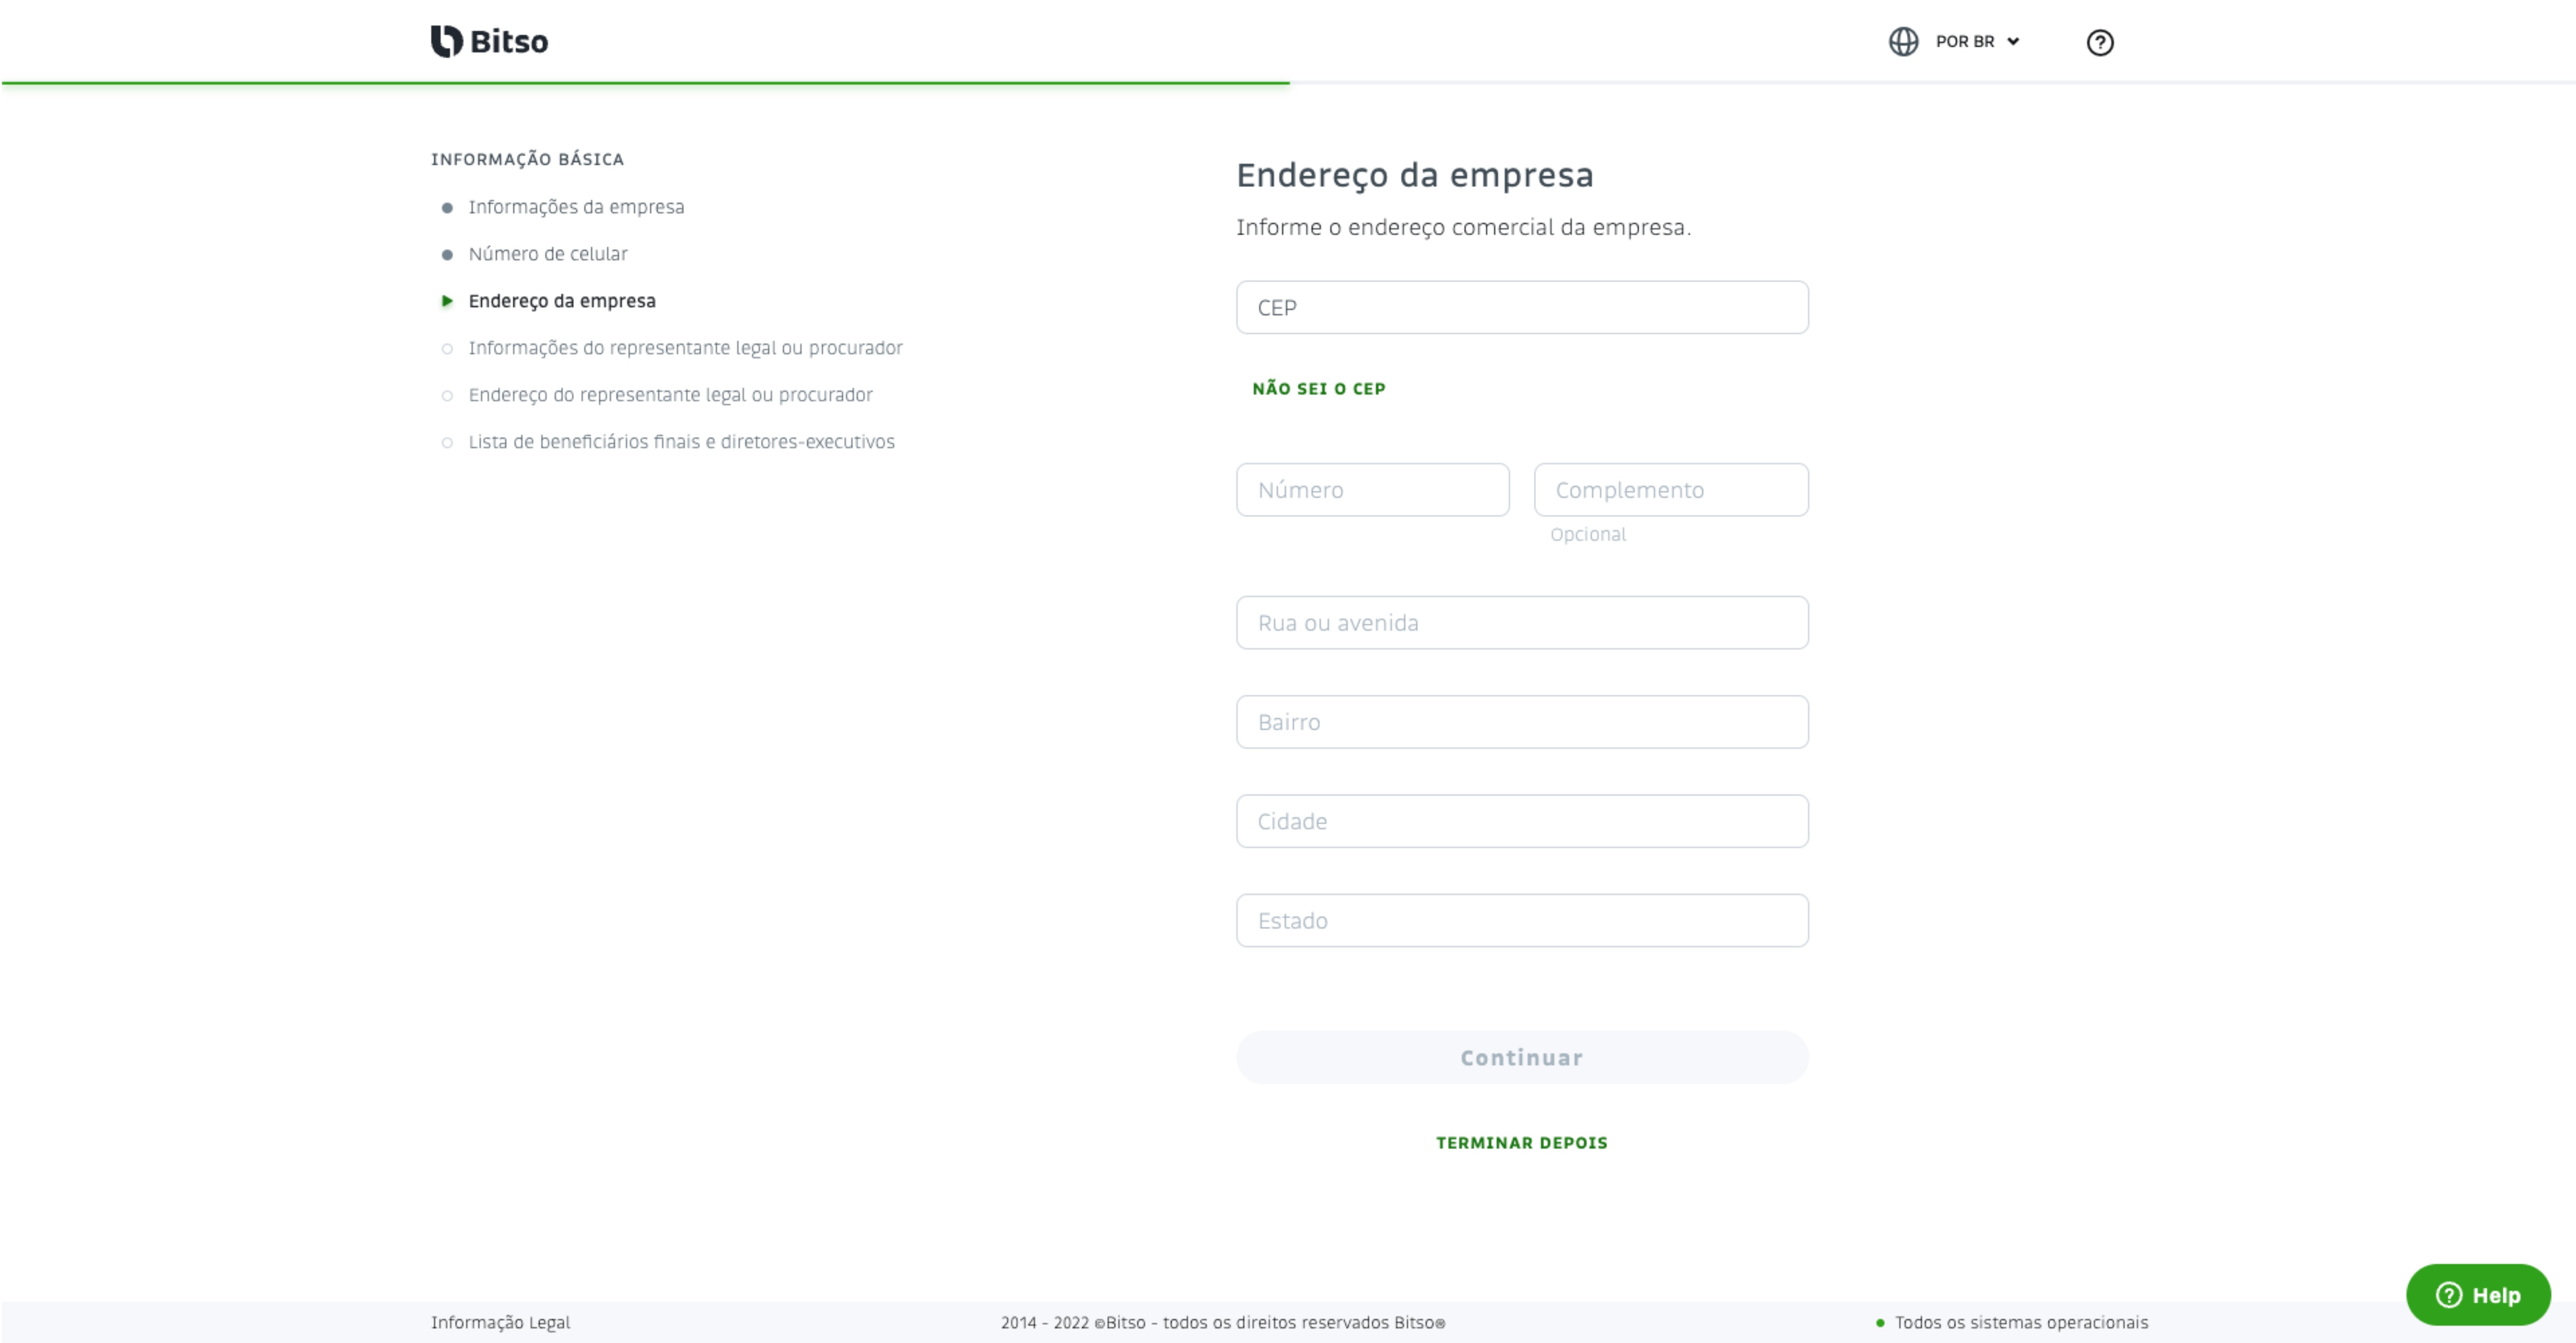Click the green status dot in footer

tap(1880, 1323)
